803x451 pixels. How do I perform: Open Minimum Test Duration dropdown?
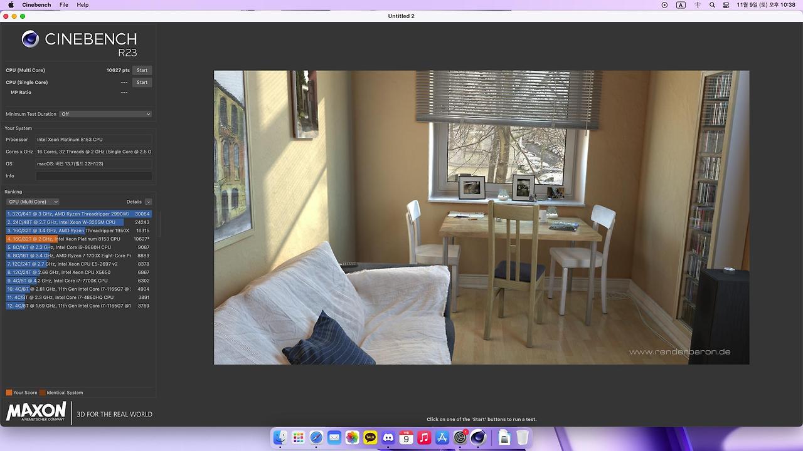coord(105,114)
